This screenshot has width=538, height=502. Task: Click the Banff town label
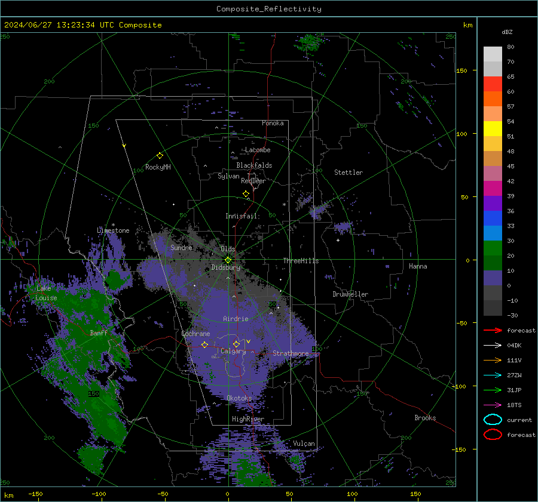click(x=99, y=332)
